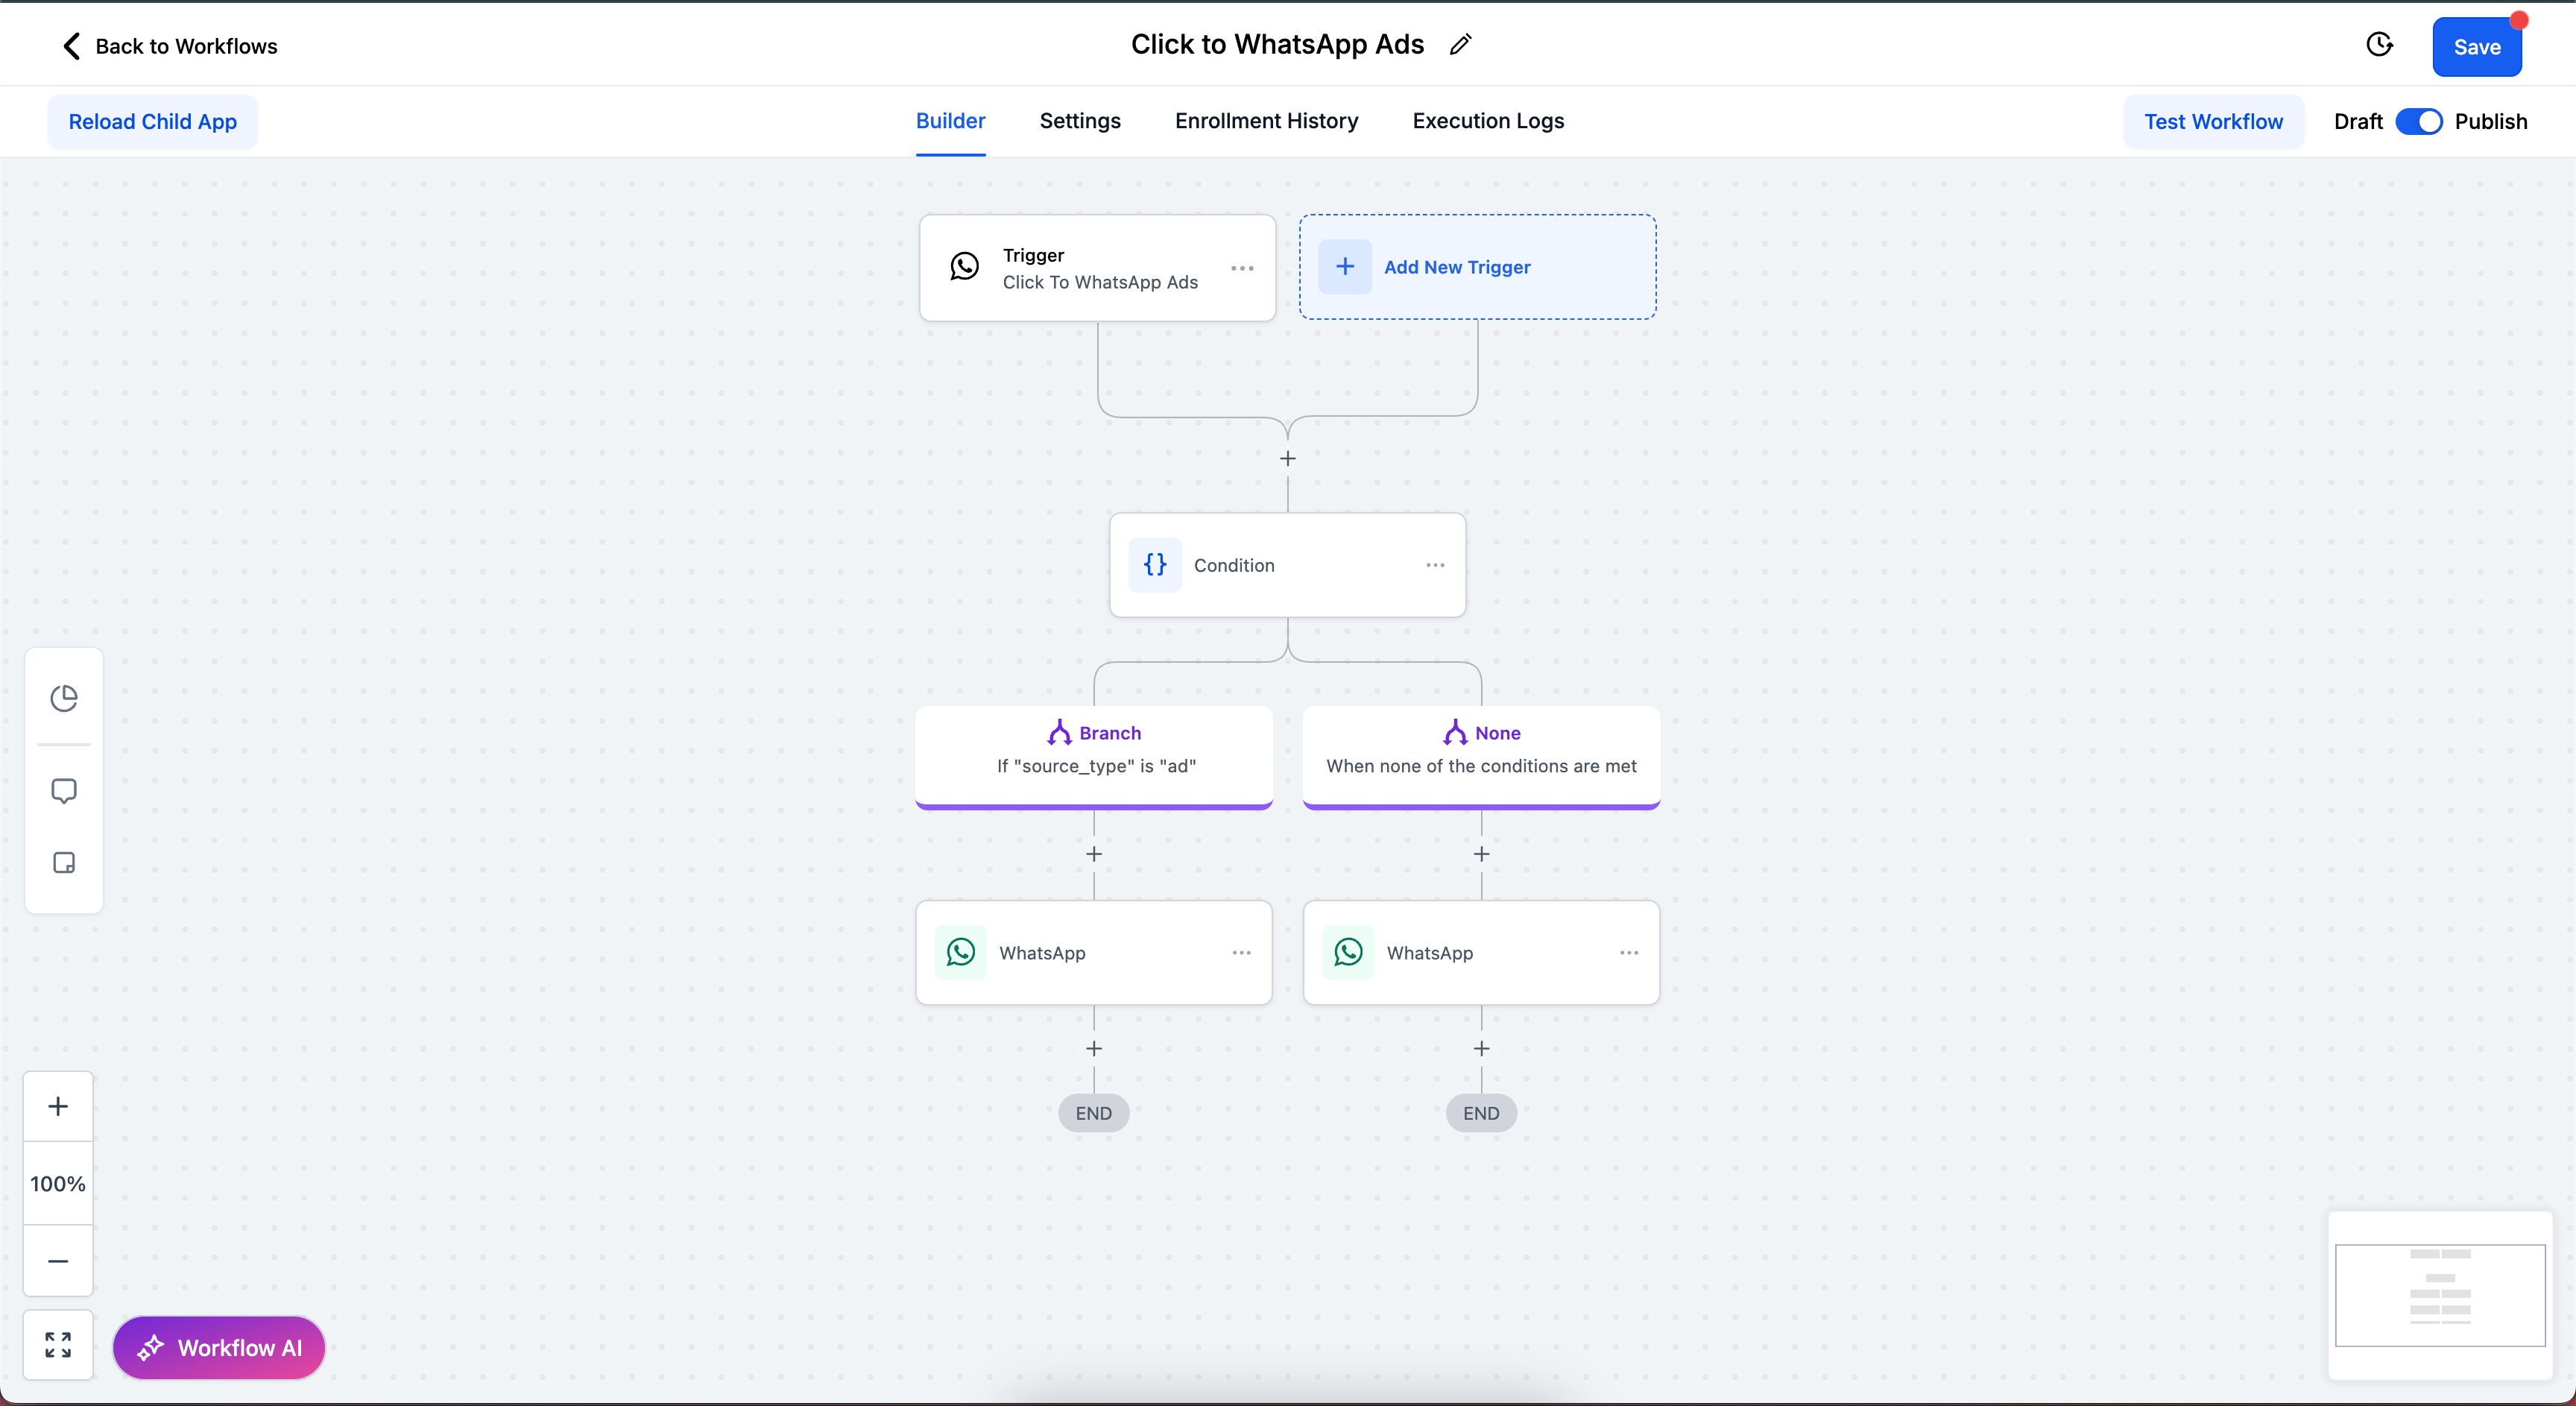This screenshot has width=2576, height=1406.
Task: Open left WhatsApp action's three-dot menu
Action: pos(1241,953)
